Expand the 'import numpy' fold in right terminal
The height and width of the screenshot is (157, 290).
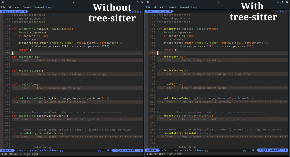222,137
